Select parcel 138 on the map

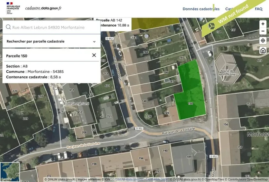coord(218,32)
